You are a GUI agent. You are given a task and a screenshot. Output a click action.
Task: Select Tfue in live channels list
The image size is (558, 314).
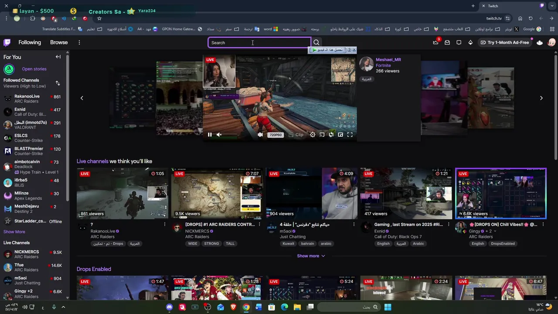(x=34, y=267)
